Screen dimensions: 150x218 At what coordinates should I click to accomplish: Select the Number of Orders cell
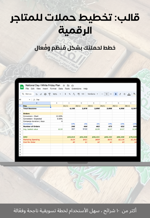click(37, 127)
